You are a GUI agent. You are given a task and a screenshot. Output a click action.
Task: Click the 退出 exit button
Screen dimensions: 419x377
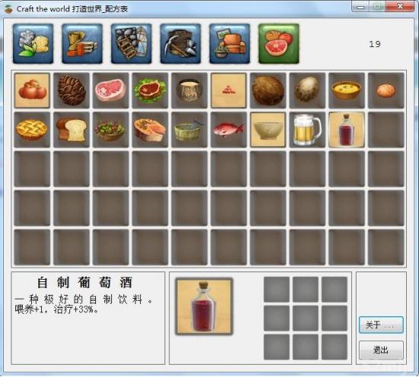(381, 350)
